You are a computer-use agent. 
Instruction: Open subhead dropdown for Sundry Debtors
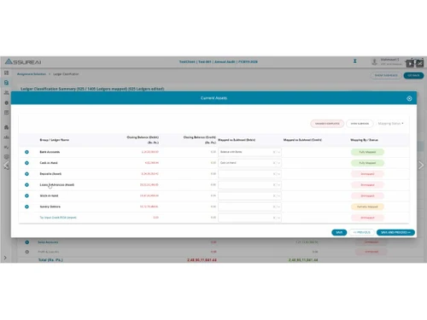click(x=279, y=207)
